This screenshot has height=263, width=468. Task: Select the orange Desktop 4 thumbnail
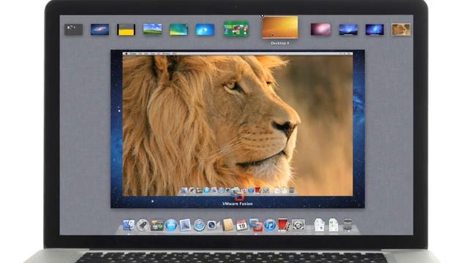tap(280, 28)
